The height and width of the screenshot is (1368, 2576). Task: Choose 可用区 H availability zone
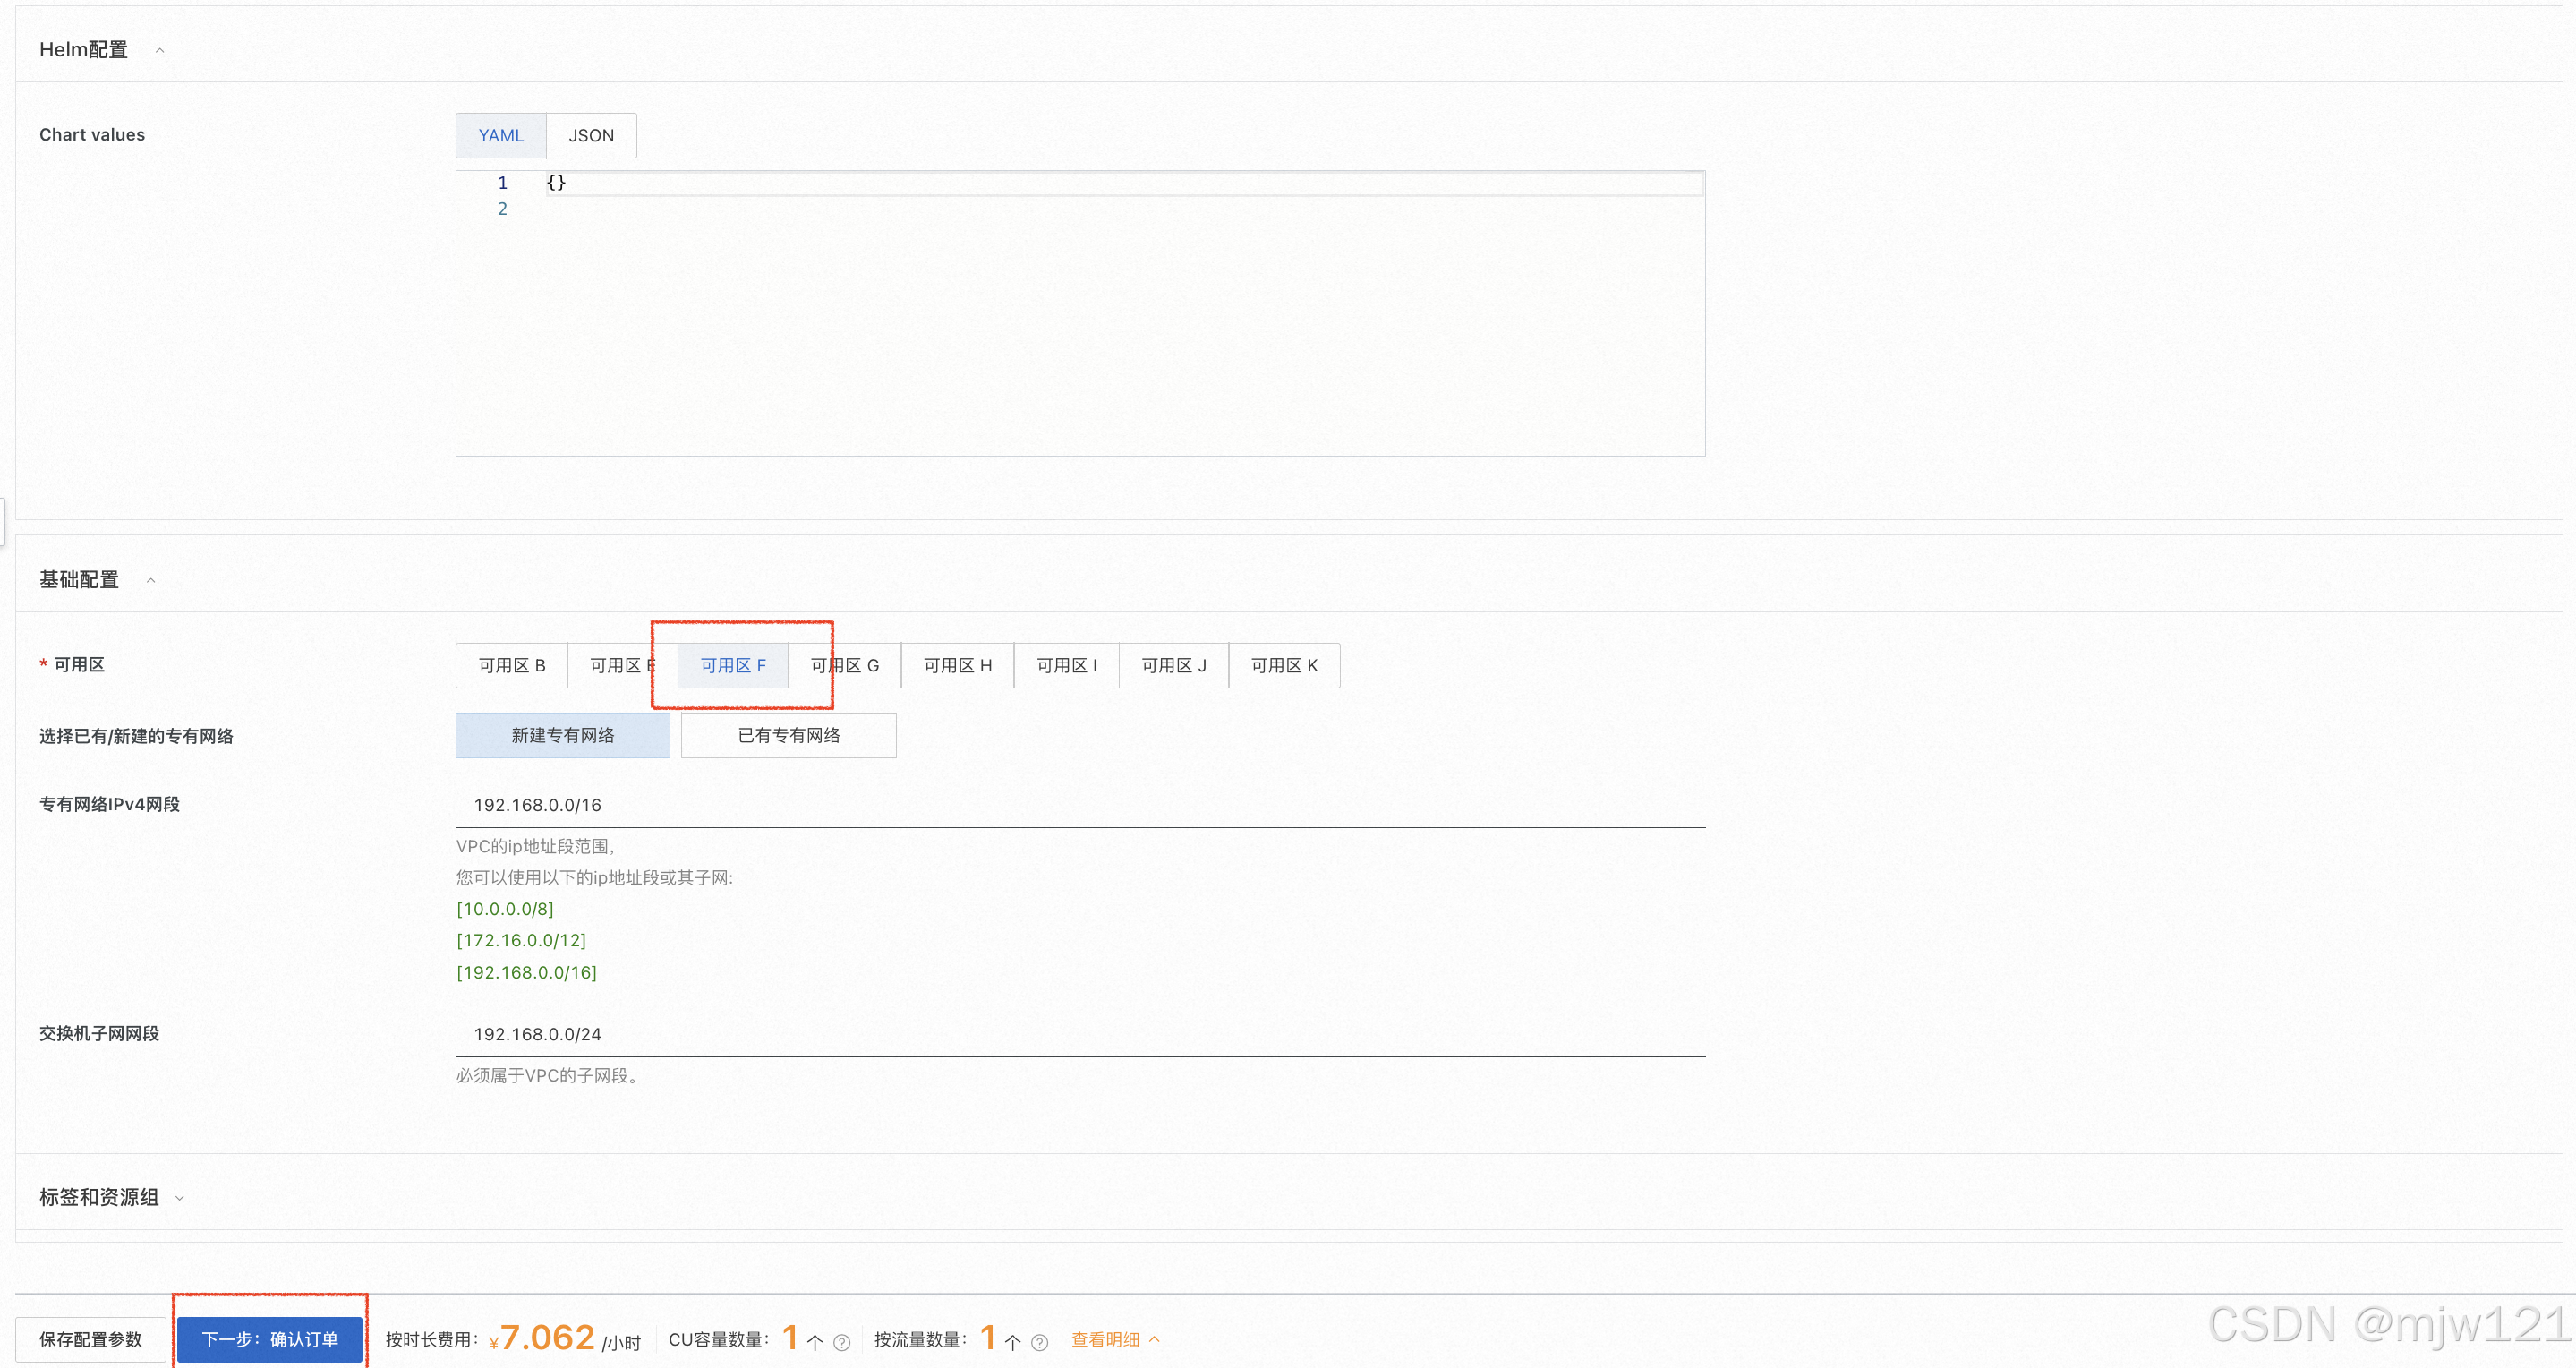click(957, 665)
